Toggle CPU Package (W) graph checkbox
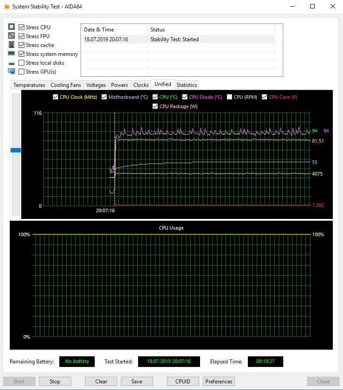Screen dimensions: 343x390 (x=155, y=106)
